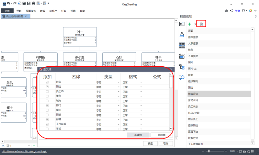Save the document with floppy icon

point(29,3)
